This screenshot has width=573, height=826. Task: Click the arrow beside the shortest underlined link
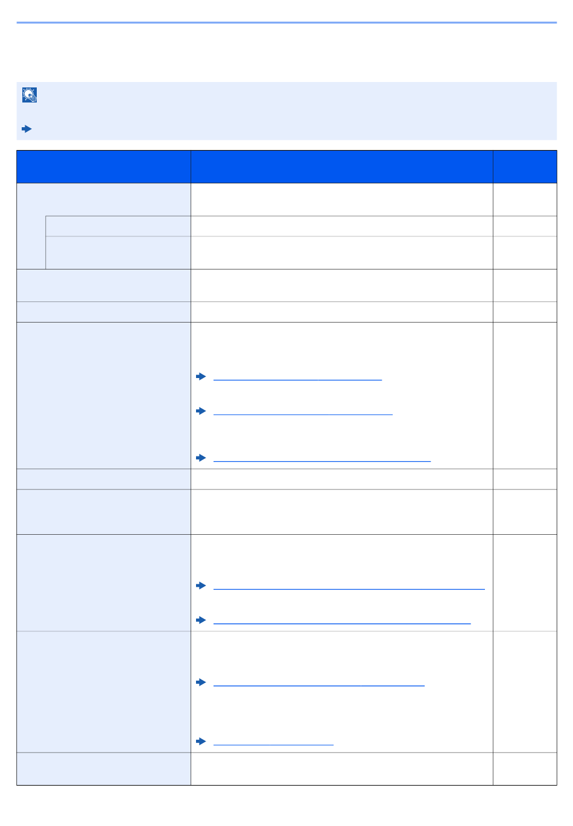coord(201,741)
